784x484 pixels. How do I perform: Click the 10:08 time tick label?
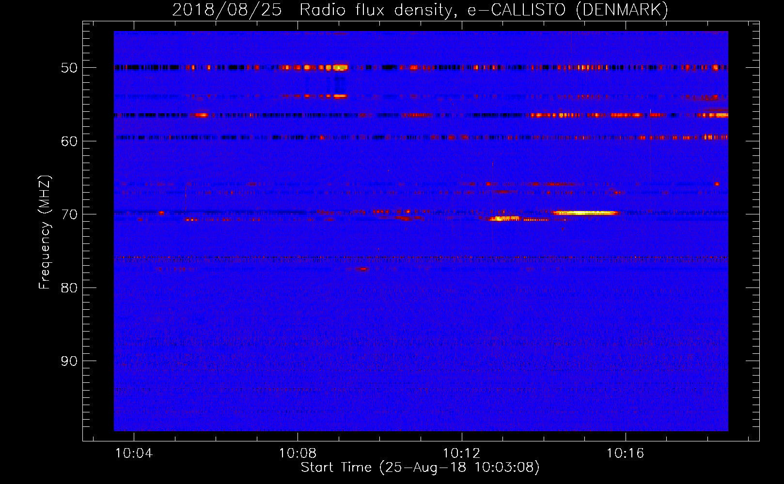click(298, 454)
